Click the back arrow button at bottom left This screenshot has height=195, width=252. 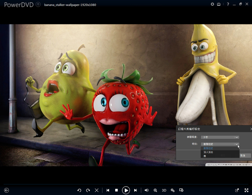coord(6,190)
